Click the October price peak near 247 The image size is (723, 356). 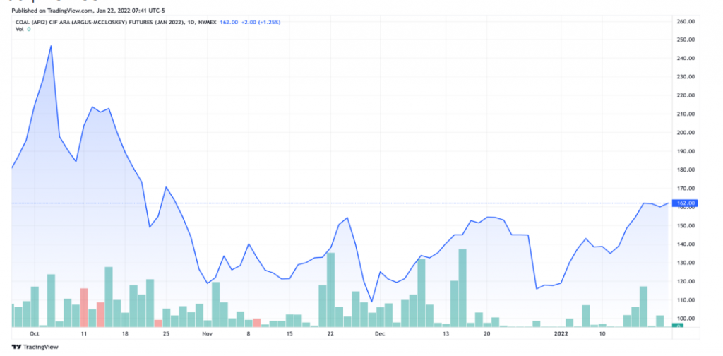tap(51, 46)
